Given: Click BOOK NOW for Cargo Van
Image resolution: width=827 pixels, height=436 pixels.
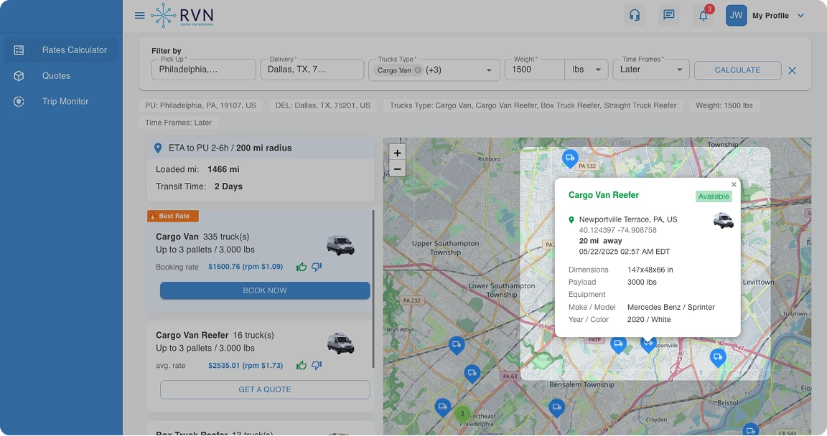Looking at the screenshot, I should point(265,290).
